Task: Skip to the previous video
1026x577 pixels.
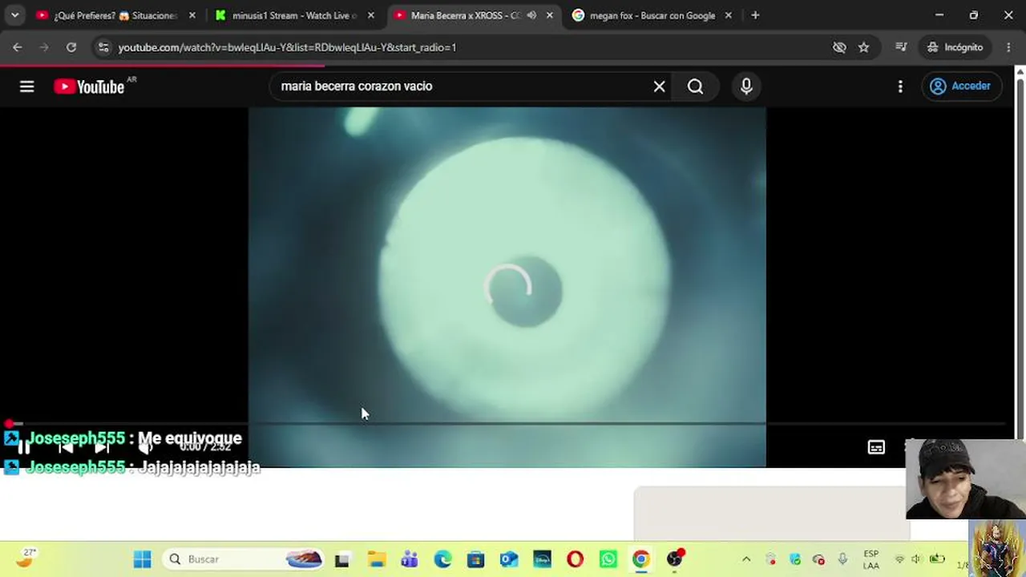Action: coord(65,448)
